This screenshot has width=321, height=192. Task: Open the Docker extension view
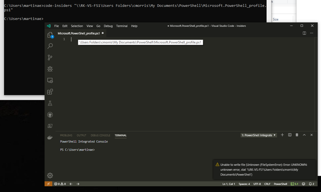[50, 137]
